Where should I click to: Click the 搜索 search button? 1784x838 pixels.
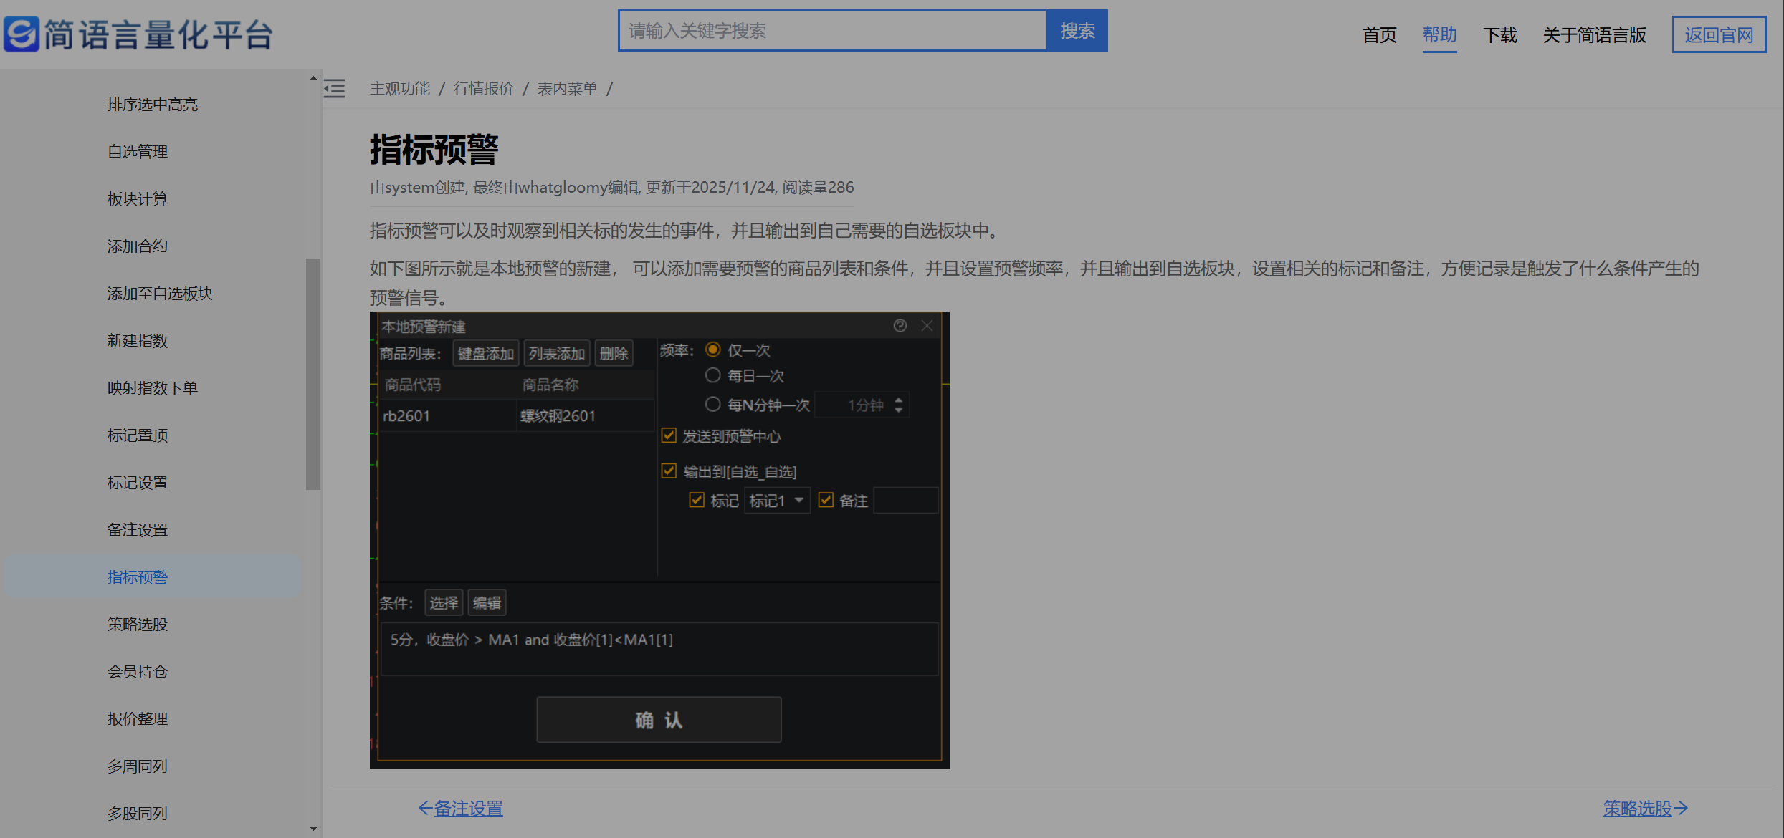point(1077,31)
